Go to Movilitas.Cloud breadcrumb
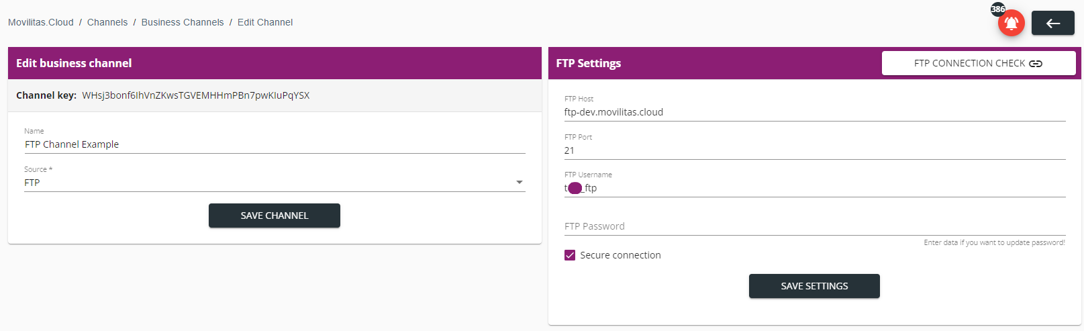Viewport: 1084px width, 331px height. pyautogui.click(x=41, y=22)
